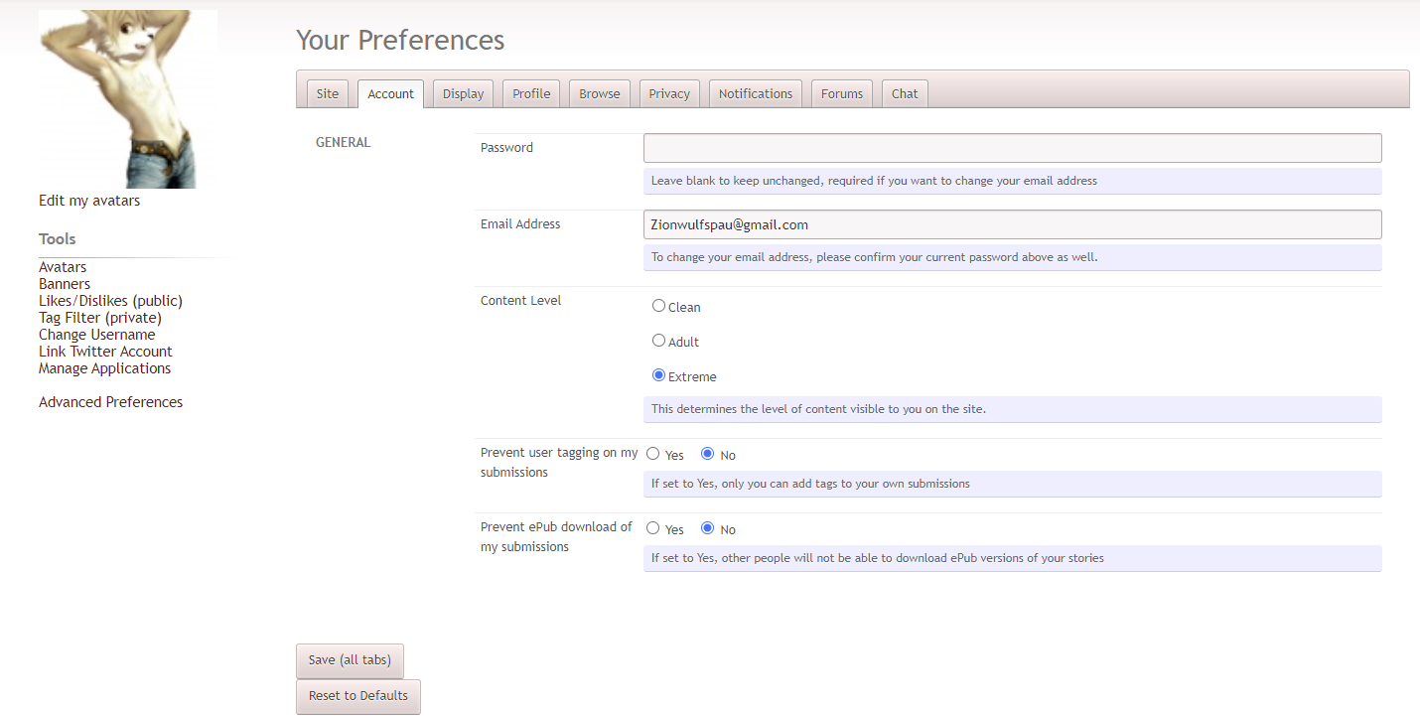The height and width of the screenshot is (716, 1420).
Task: Open the Privacy tab
Action: 668,93
